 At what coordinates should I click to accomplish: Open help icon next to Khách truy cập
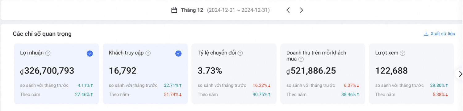tap(148, 53)
